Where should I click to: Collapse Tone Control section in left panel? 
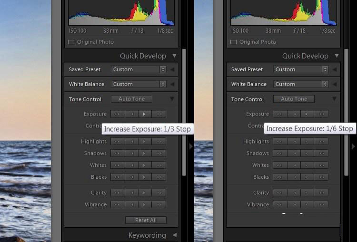(172, 99)
